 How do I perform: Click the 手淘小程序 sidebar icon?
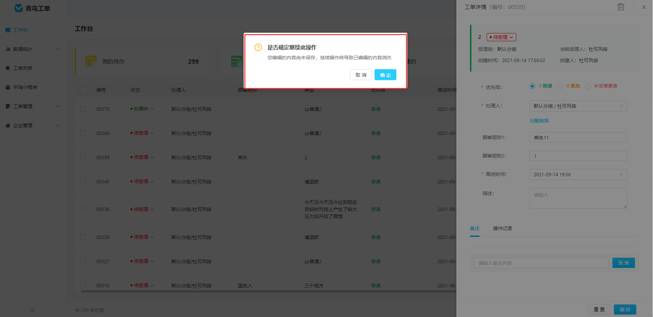coord(8,87)
